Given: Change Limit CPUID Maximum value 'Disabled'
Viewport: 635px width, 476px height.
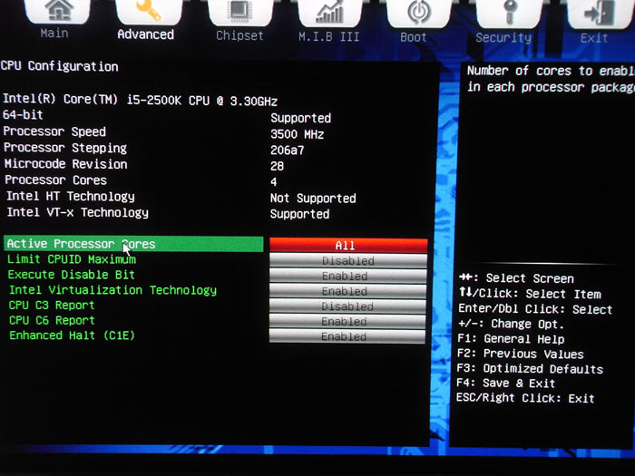Looking at the screenshot, I should (x=348, y=261).
